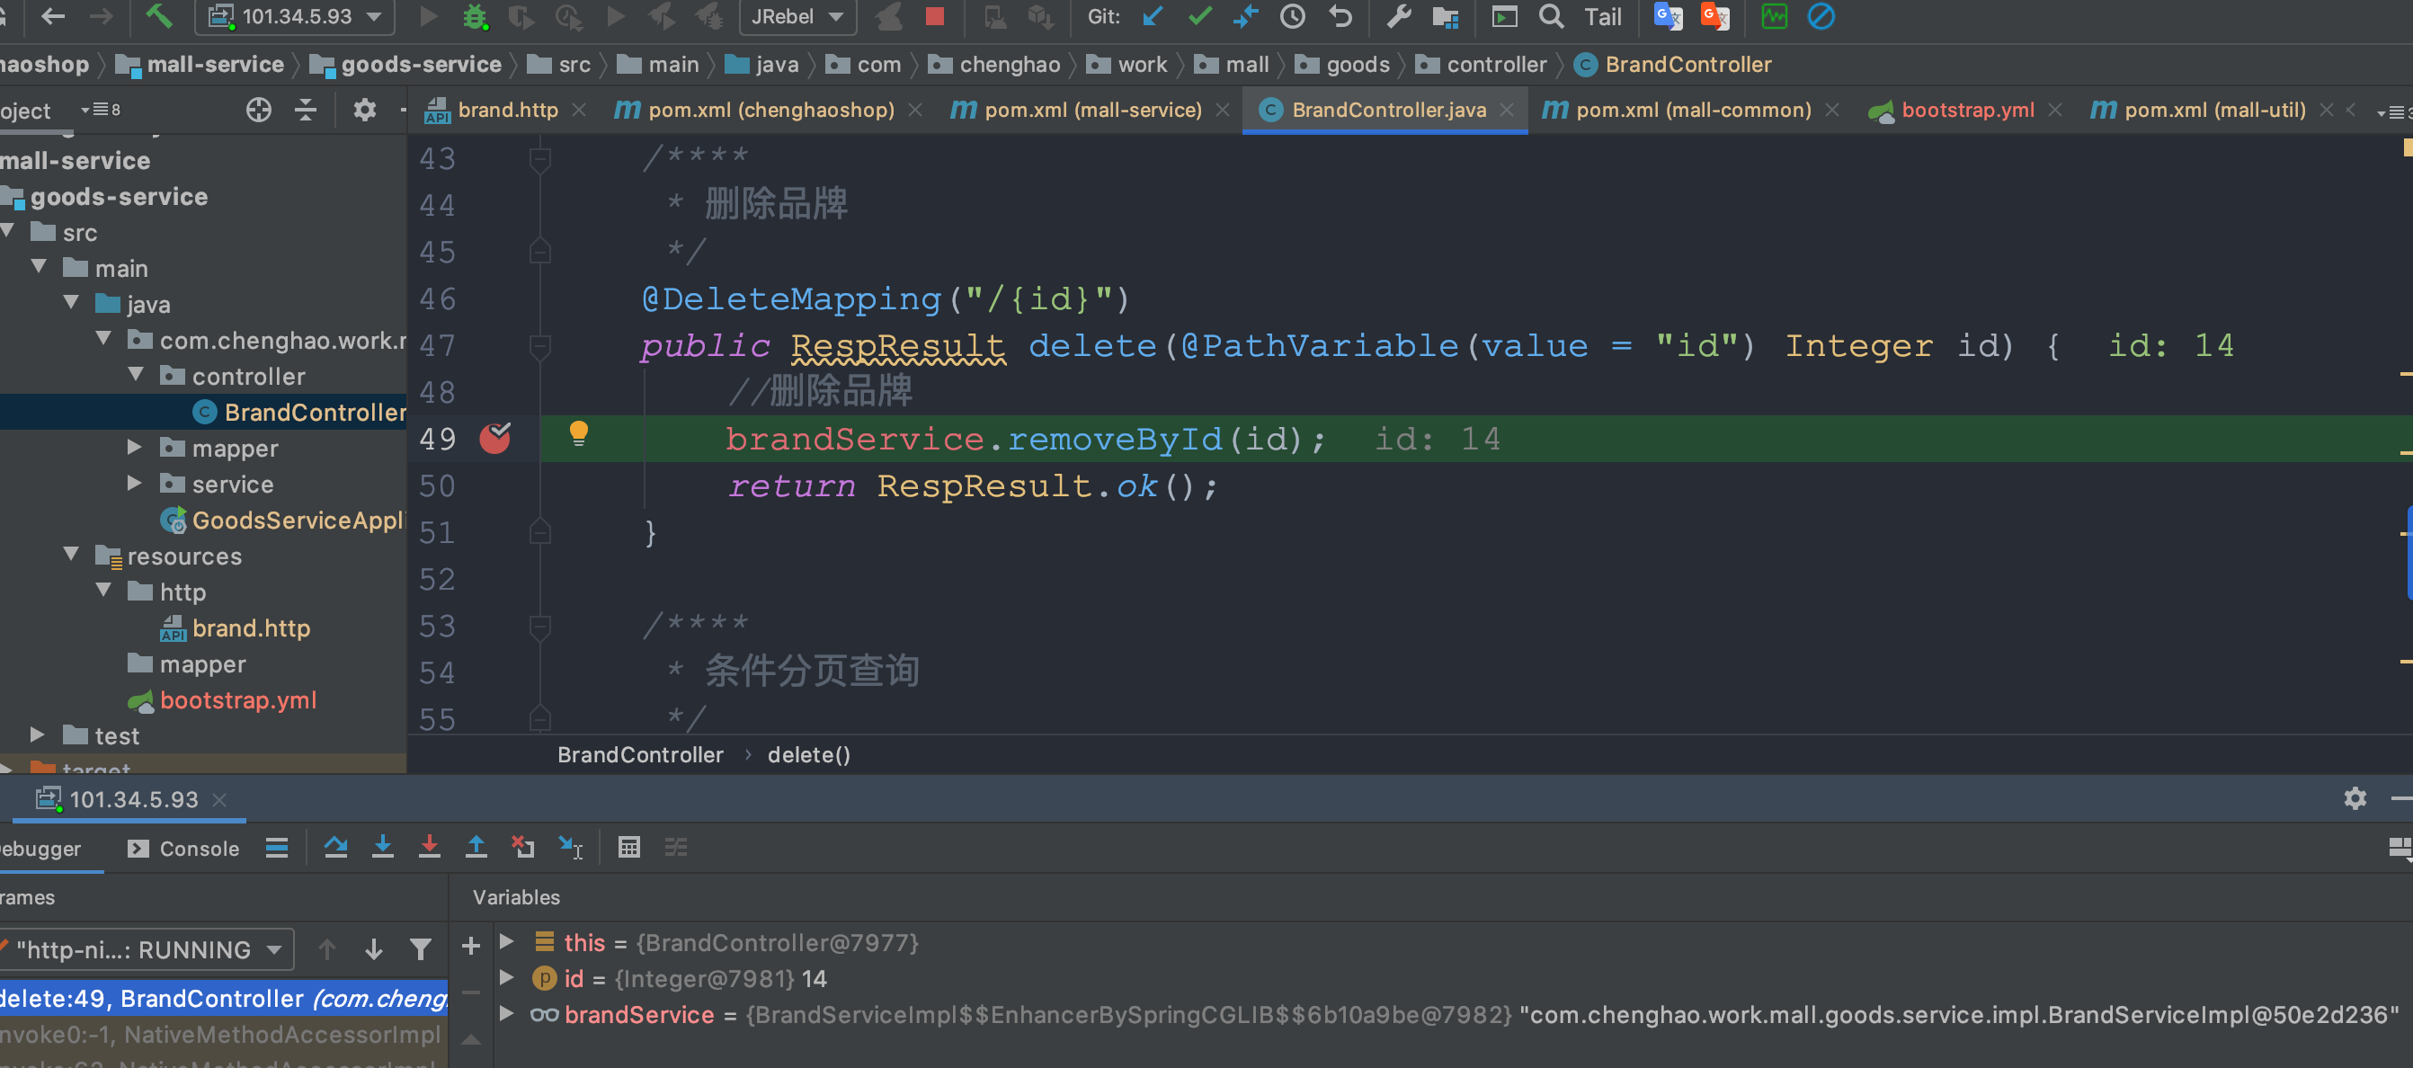Switch to the bootstrap.yml editor tab
This screenshot has width=2413, height=1068.
(x=1966, y=111)
